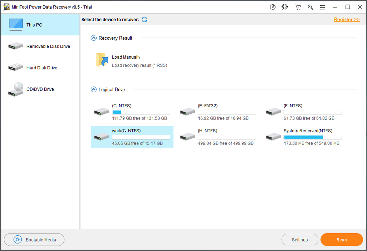Select the work(G: NTFS) drive icon
Viewport: 367px width, 251px height.
(102, 137)
